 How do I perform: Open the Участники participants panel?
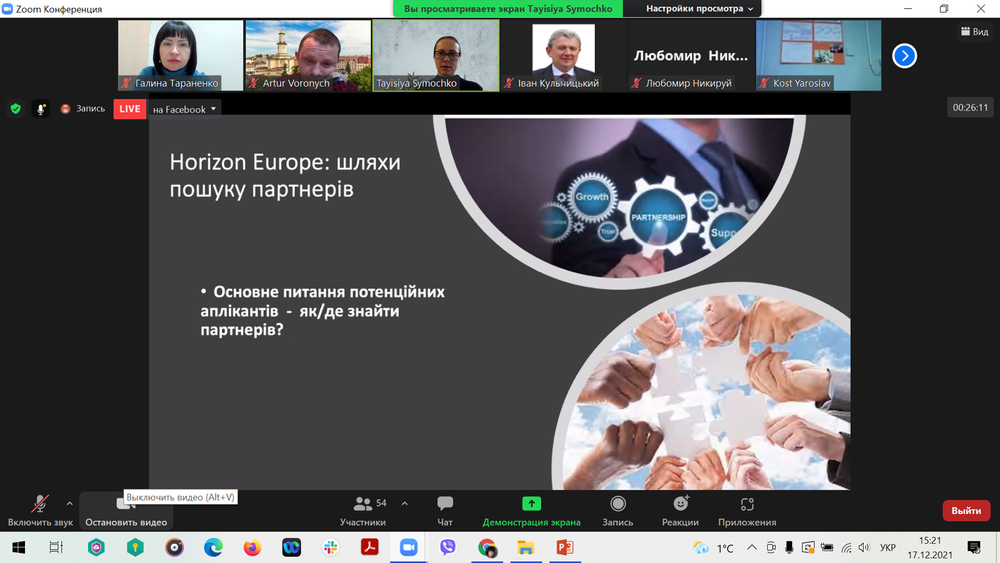[363, 511]
